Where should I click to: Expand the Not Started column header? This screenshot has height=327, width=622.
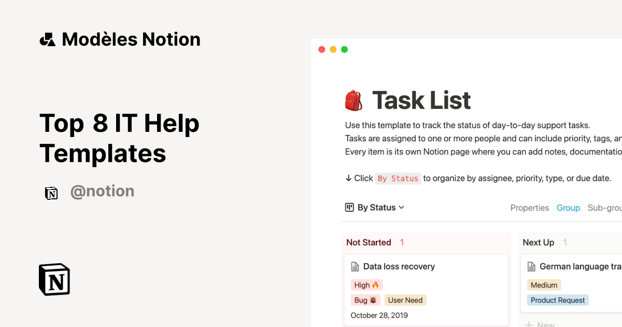click(x=369, y=242)
